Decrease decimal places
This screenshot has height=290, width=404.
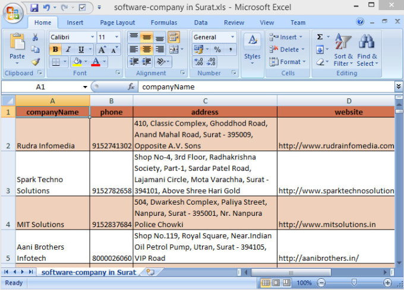211,62
